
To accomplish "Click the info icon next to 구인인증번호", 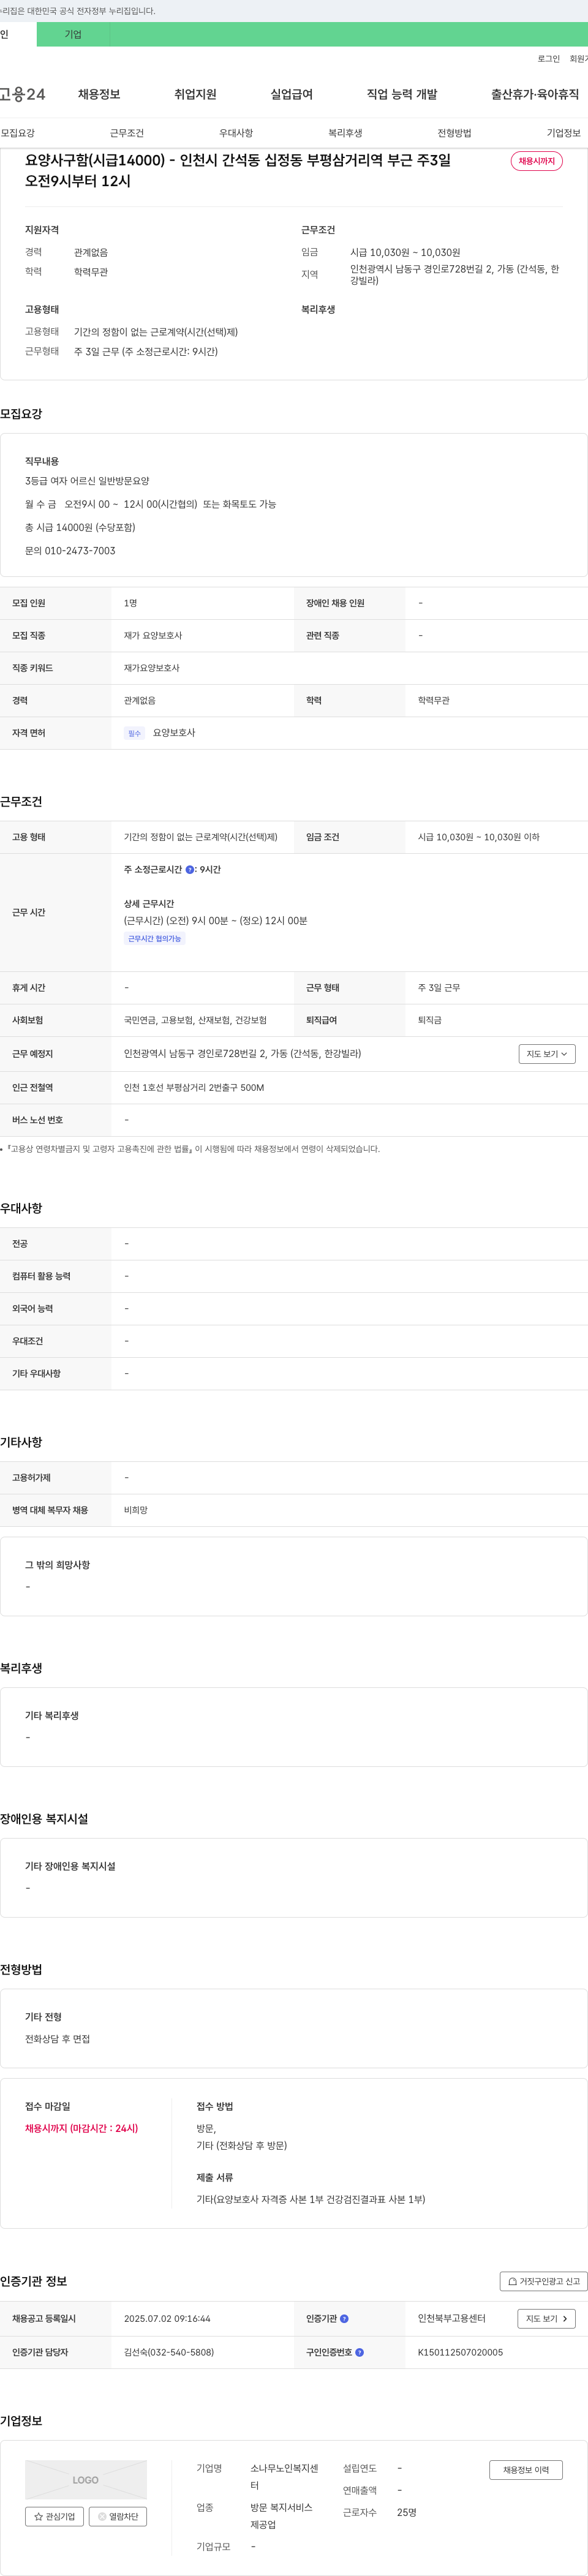I will click(x=359, y=2352).
